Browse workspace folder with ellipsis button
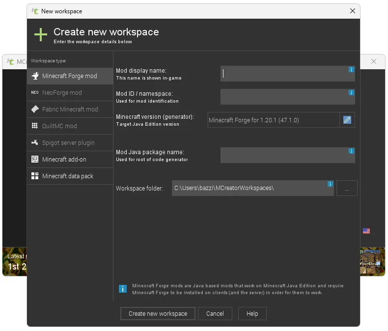This screenshot has height=331, width=388. 347,188
